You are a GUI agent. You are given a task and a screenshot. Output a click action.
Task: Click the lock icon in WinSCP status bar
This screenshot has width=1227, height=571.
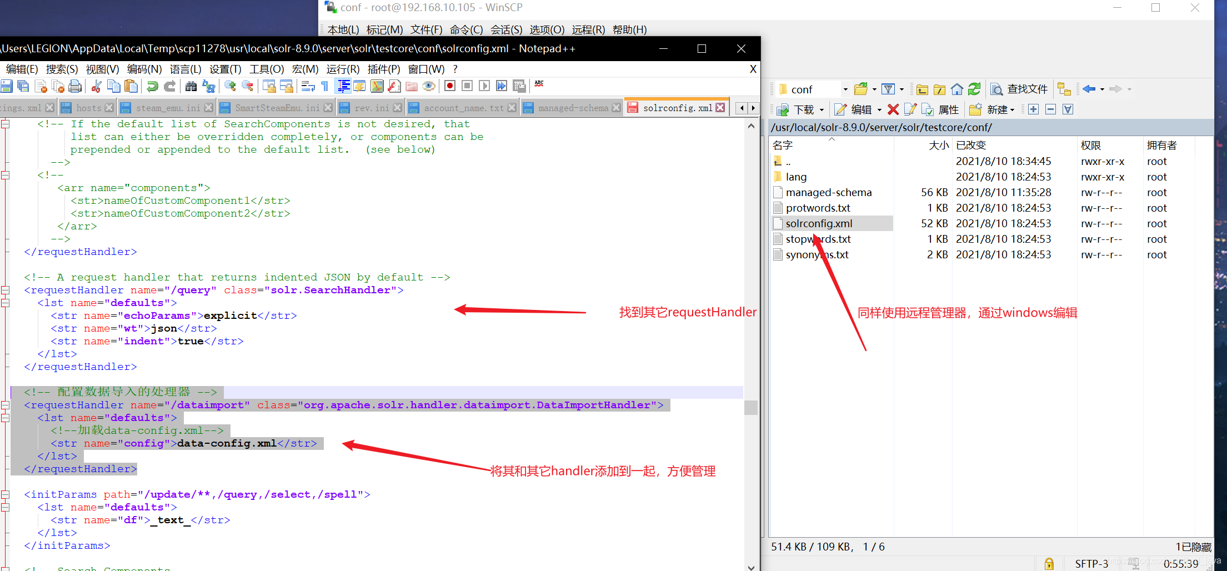point(1049,564)
